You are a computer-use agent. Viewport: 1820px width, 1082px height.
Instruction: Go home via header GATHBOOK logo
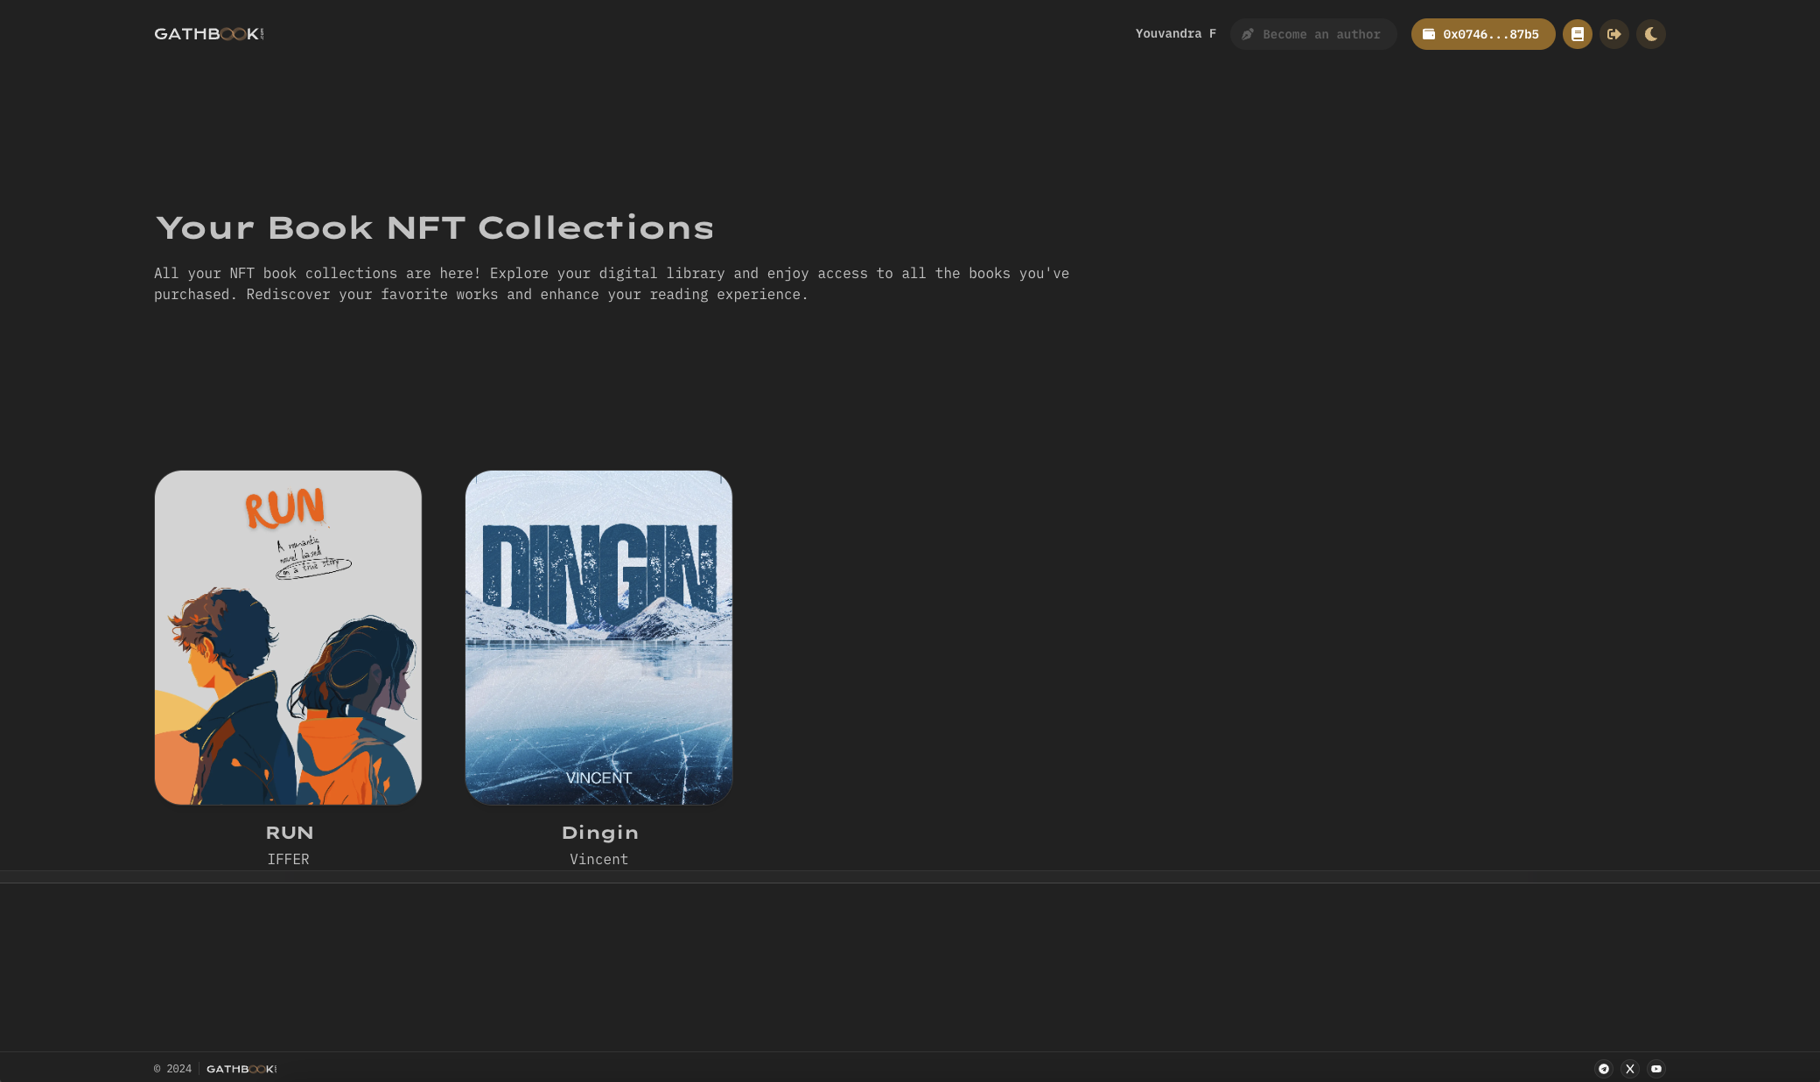point(208,34)
